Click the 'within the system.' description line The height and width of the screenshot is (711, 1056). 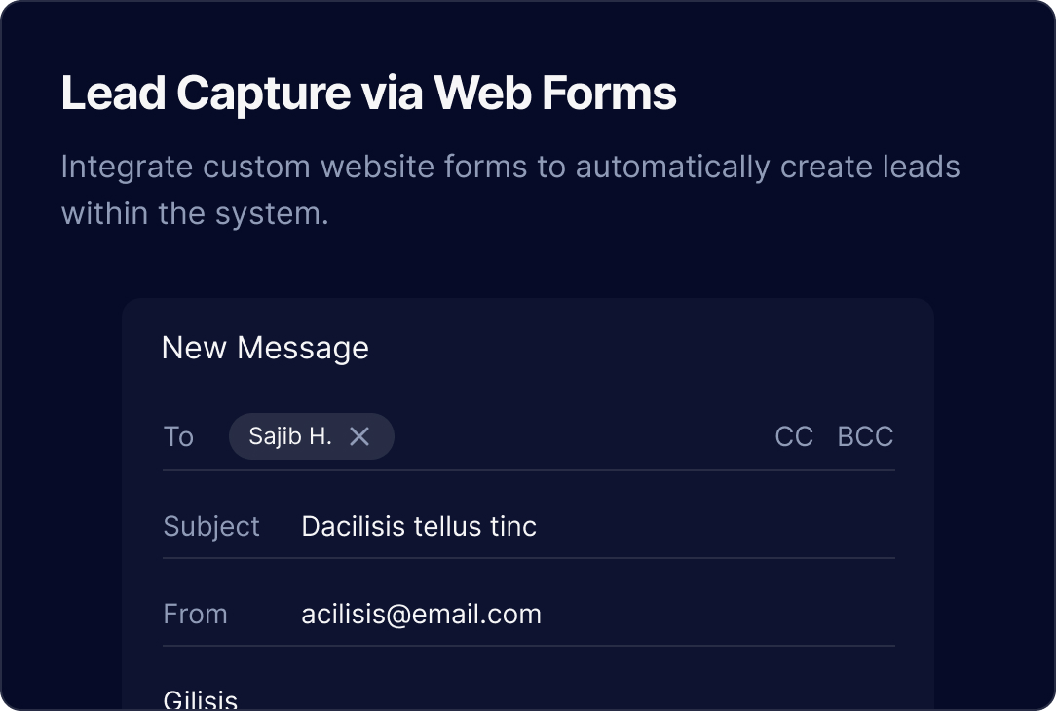coord(195,212)
